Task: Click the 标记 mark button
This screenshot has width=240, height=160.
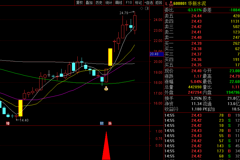Action: point(139,3)
